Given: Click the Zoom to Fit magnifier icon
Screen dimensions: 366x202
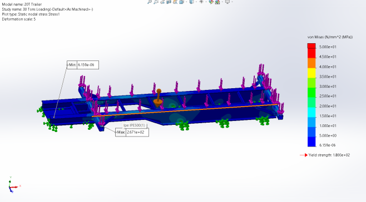Looking at the screenshot, I should click(150, 2).
